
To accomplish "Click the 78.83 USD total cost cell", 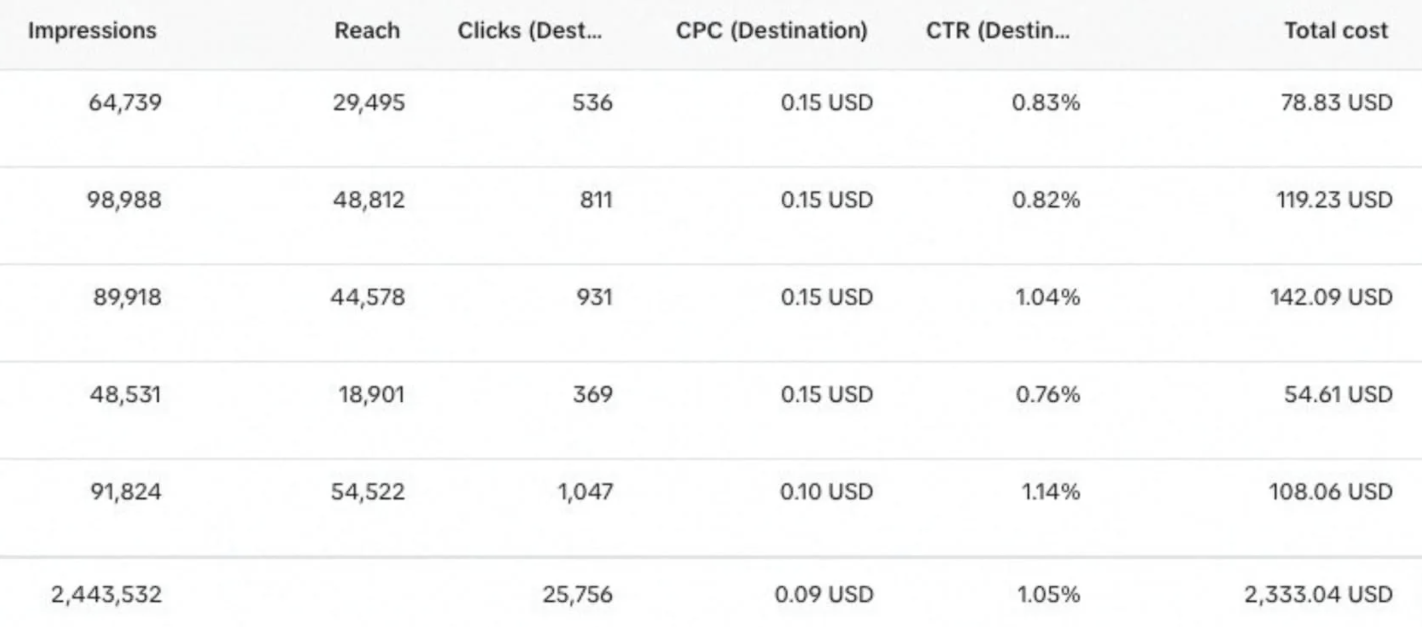I will (1336, 103).
